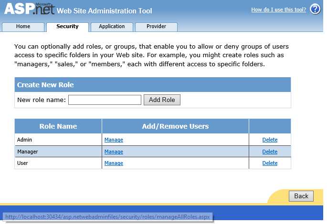Go to the Provider tab

point(156,27)
